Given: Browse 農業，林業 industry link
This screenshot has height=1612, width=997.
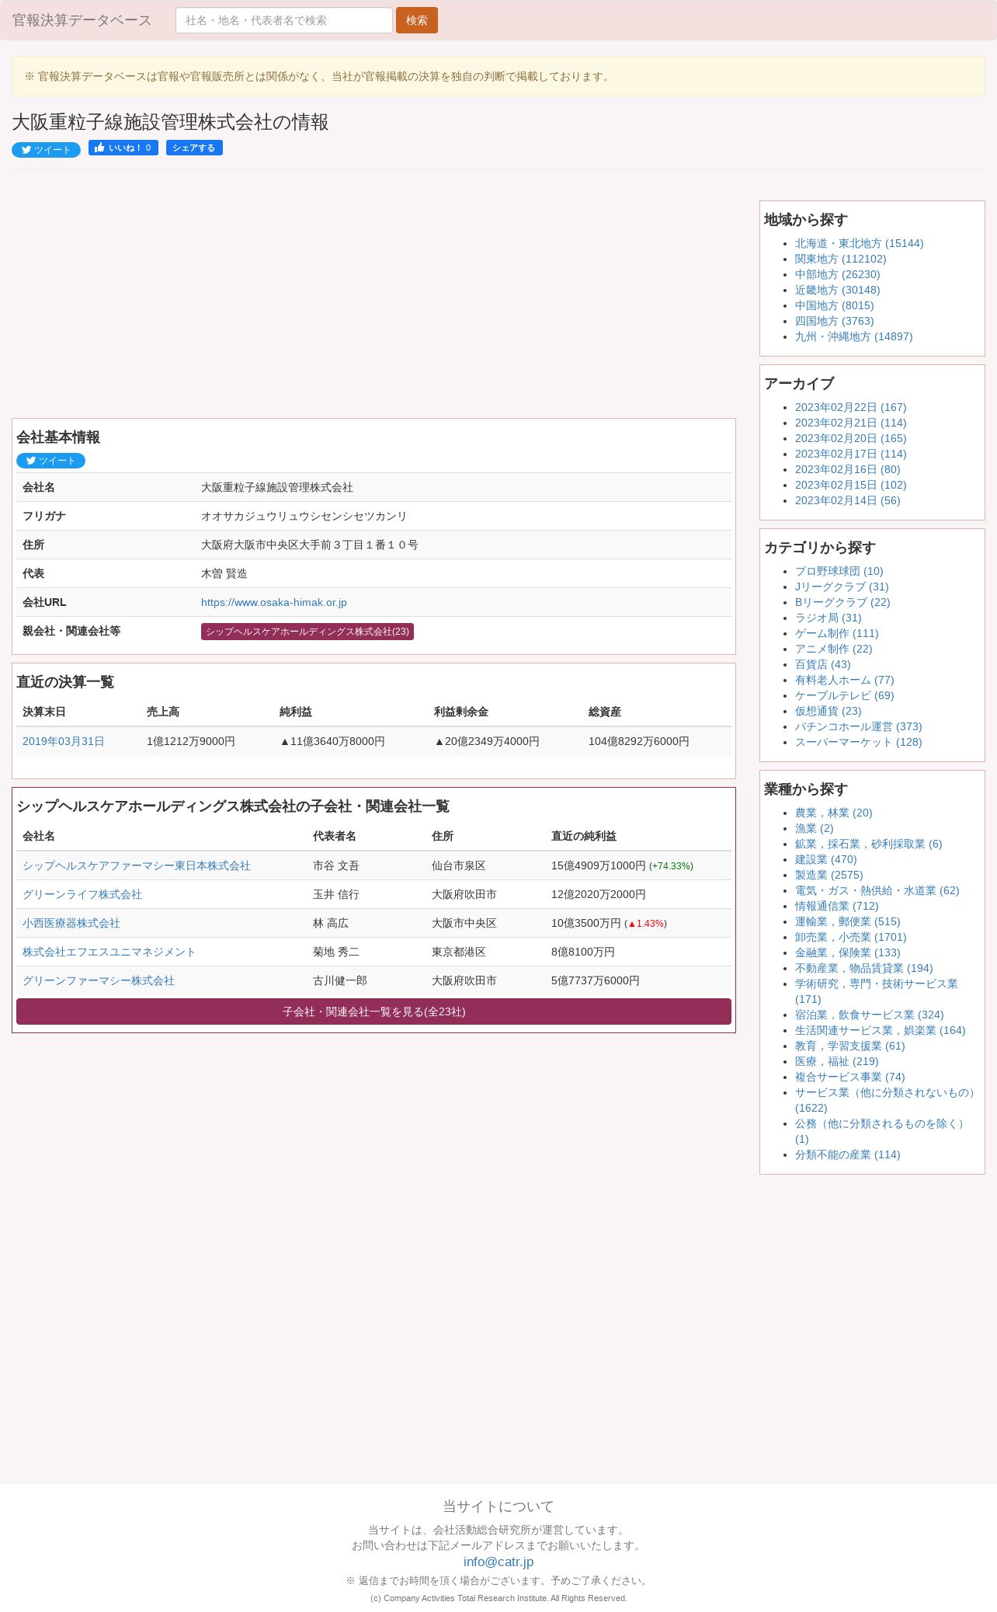Looking at the screenshot, I should 833,813.
